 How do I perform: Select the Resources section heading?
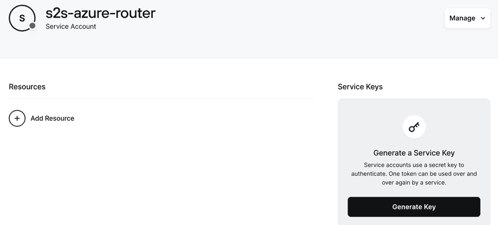(27, 86)
